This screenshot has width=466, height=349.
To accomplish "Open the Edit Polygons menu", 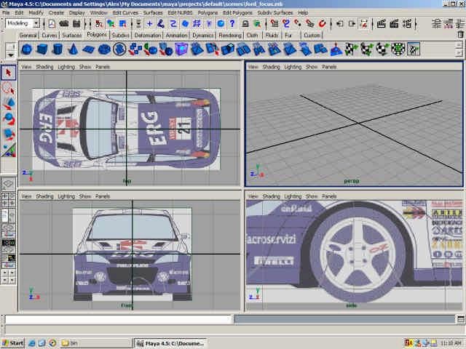I will point(237,12).
